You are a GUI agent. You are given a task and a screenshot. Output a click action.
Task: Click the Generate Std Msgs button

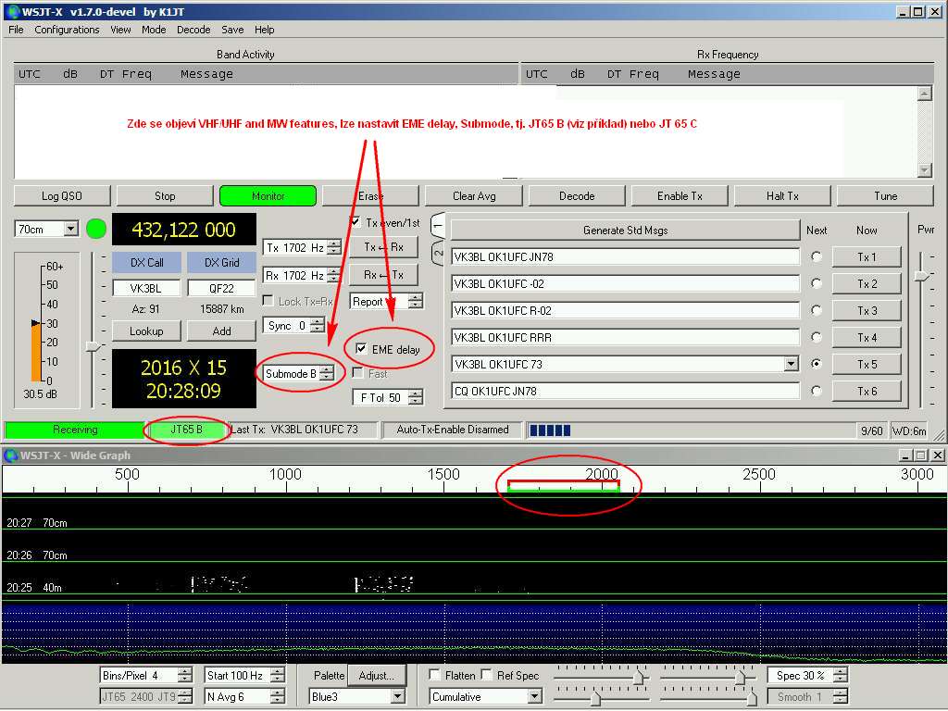click(625, 231)
